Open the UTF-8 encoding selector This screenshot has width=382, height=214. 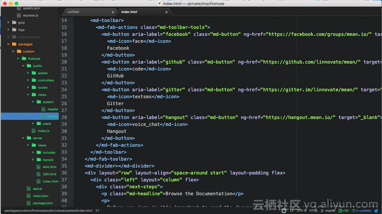point(301,211)
